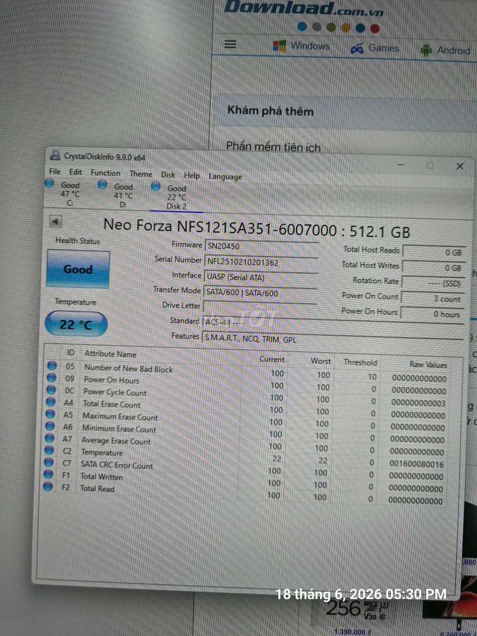
Task: Click the empty Drive Letter field
Action: [260, 308]
